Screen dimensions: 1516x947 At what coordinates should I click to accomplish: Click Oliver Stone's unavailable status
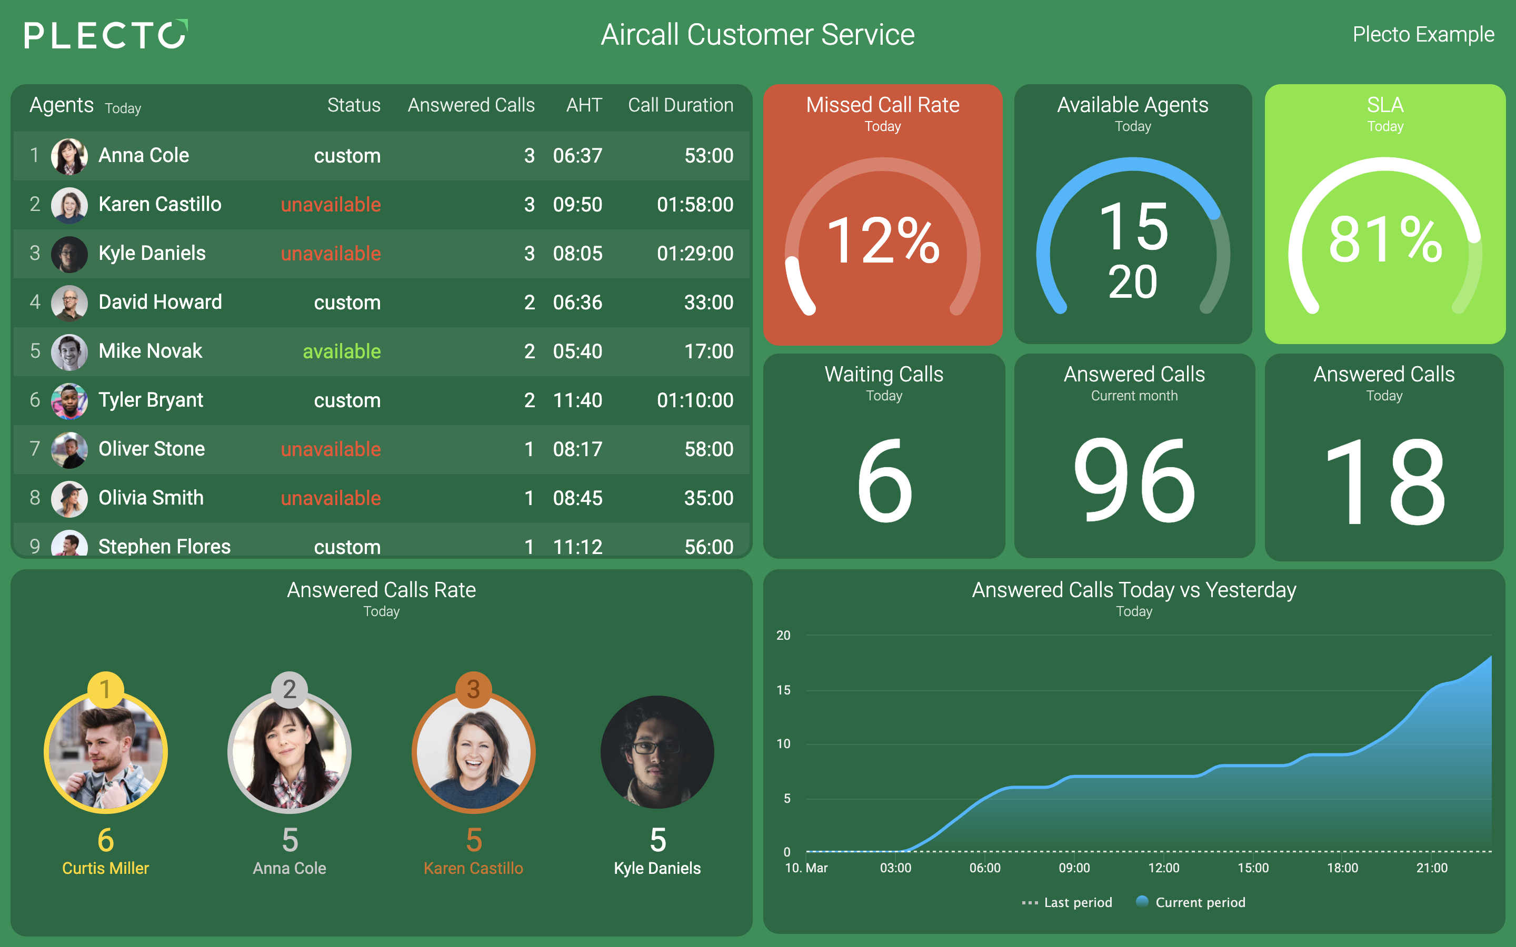[331, 449]
